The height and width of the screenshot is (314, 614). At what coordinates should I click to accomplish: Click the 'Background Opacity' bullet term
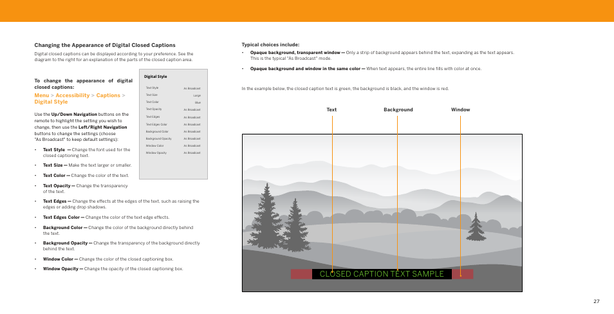[x=65, y=243]
